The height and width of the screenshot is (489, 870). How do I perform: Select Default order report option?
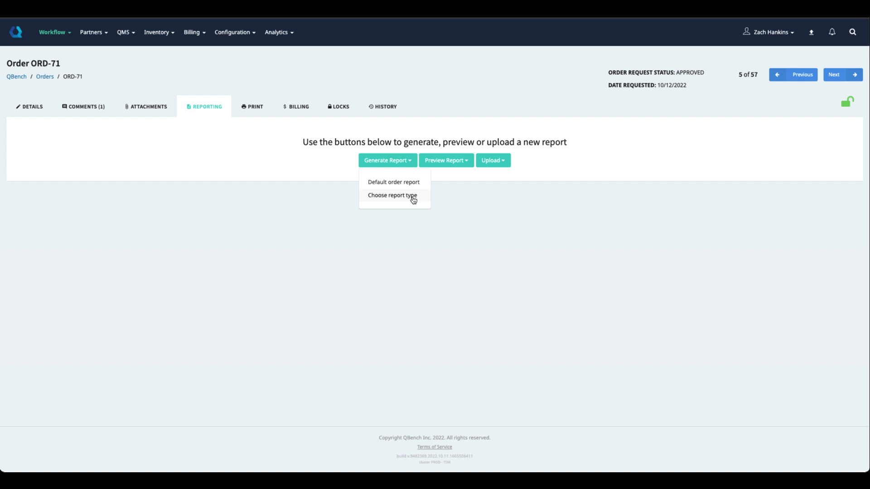pyautogui.click(x=393, y=182)
